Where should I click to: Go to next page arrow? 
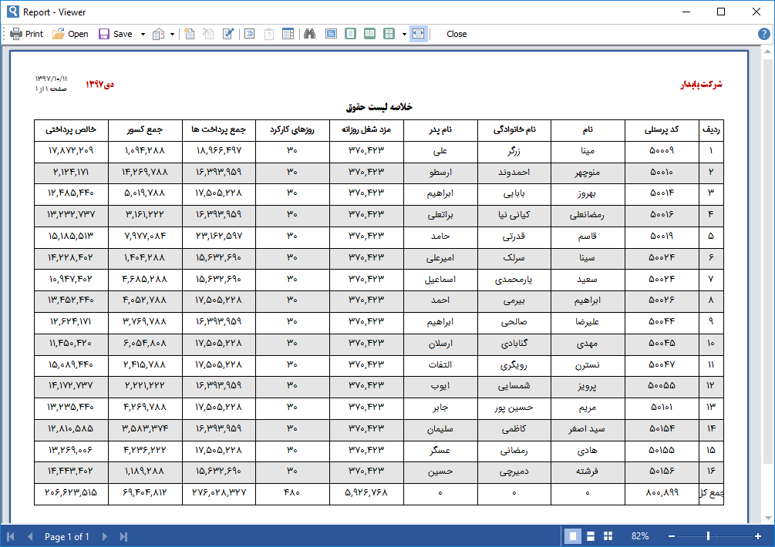(104, 537)
